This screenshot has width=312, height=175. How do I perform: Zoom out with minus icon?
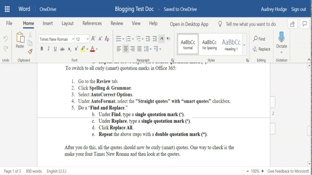click(x=247, y=171)
